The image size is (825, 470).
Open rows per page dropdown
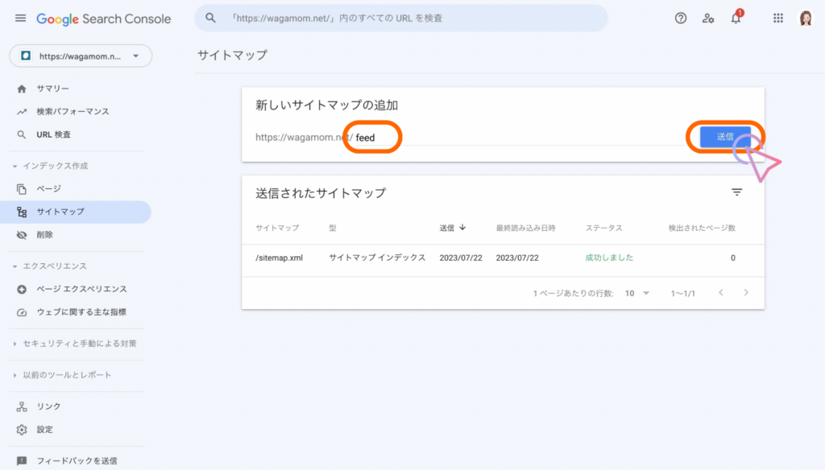[637, 294]
